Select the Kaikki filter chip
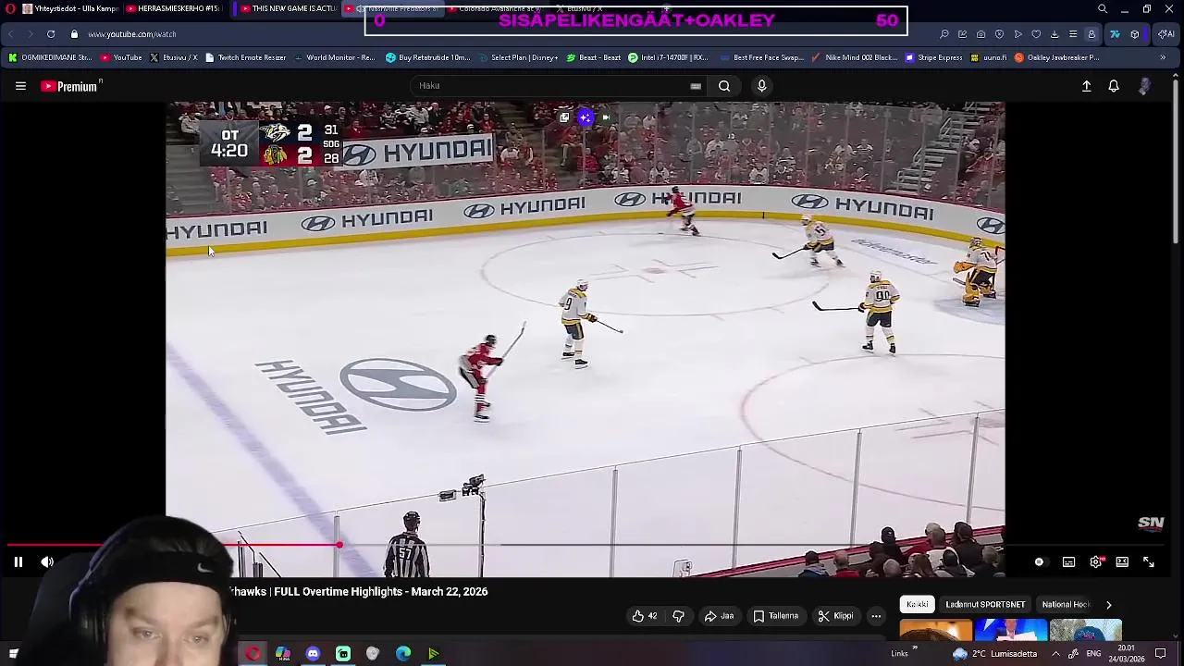Image resolution: width=1184 pixels, height=666 pixels. (x=918, y=604)
